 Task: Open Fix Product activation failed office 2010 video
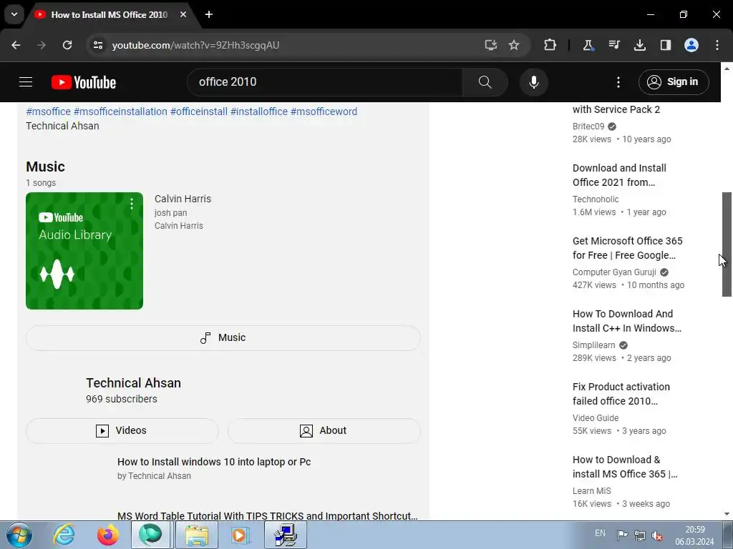coord(621,394)
